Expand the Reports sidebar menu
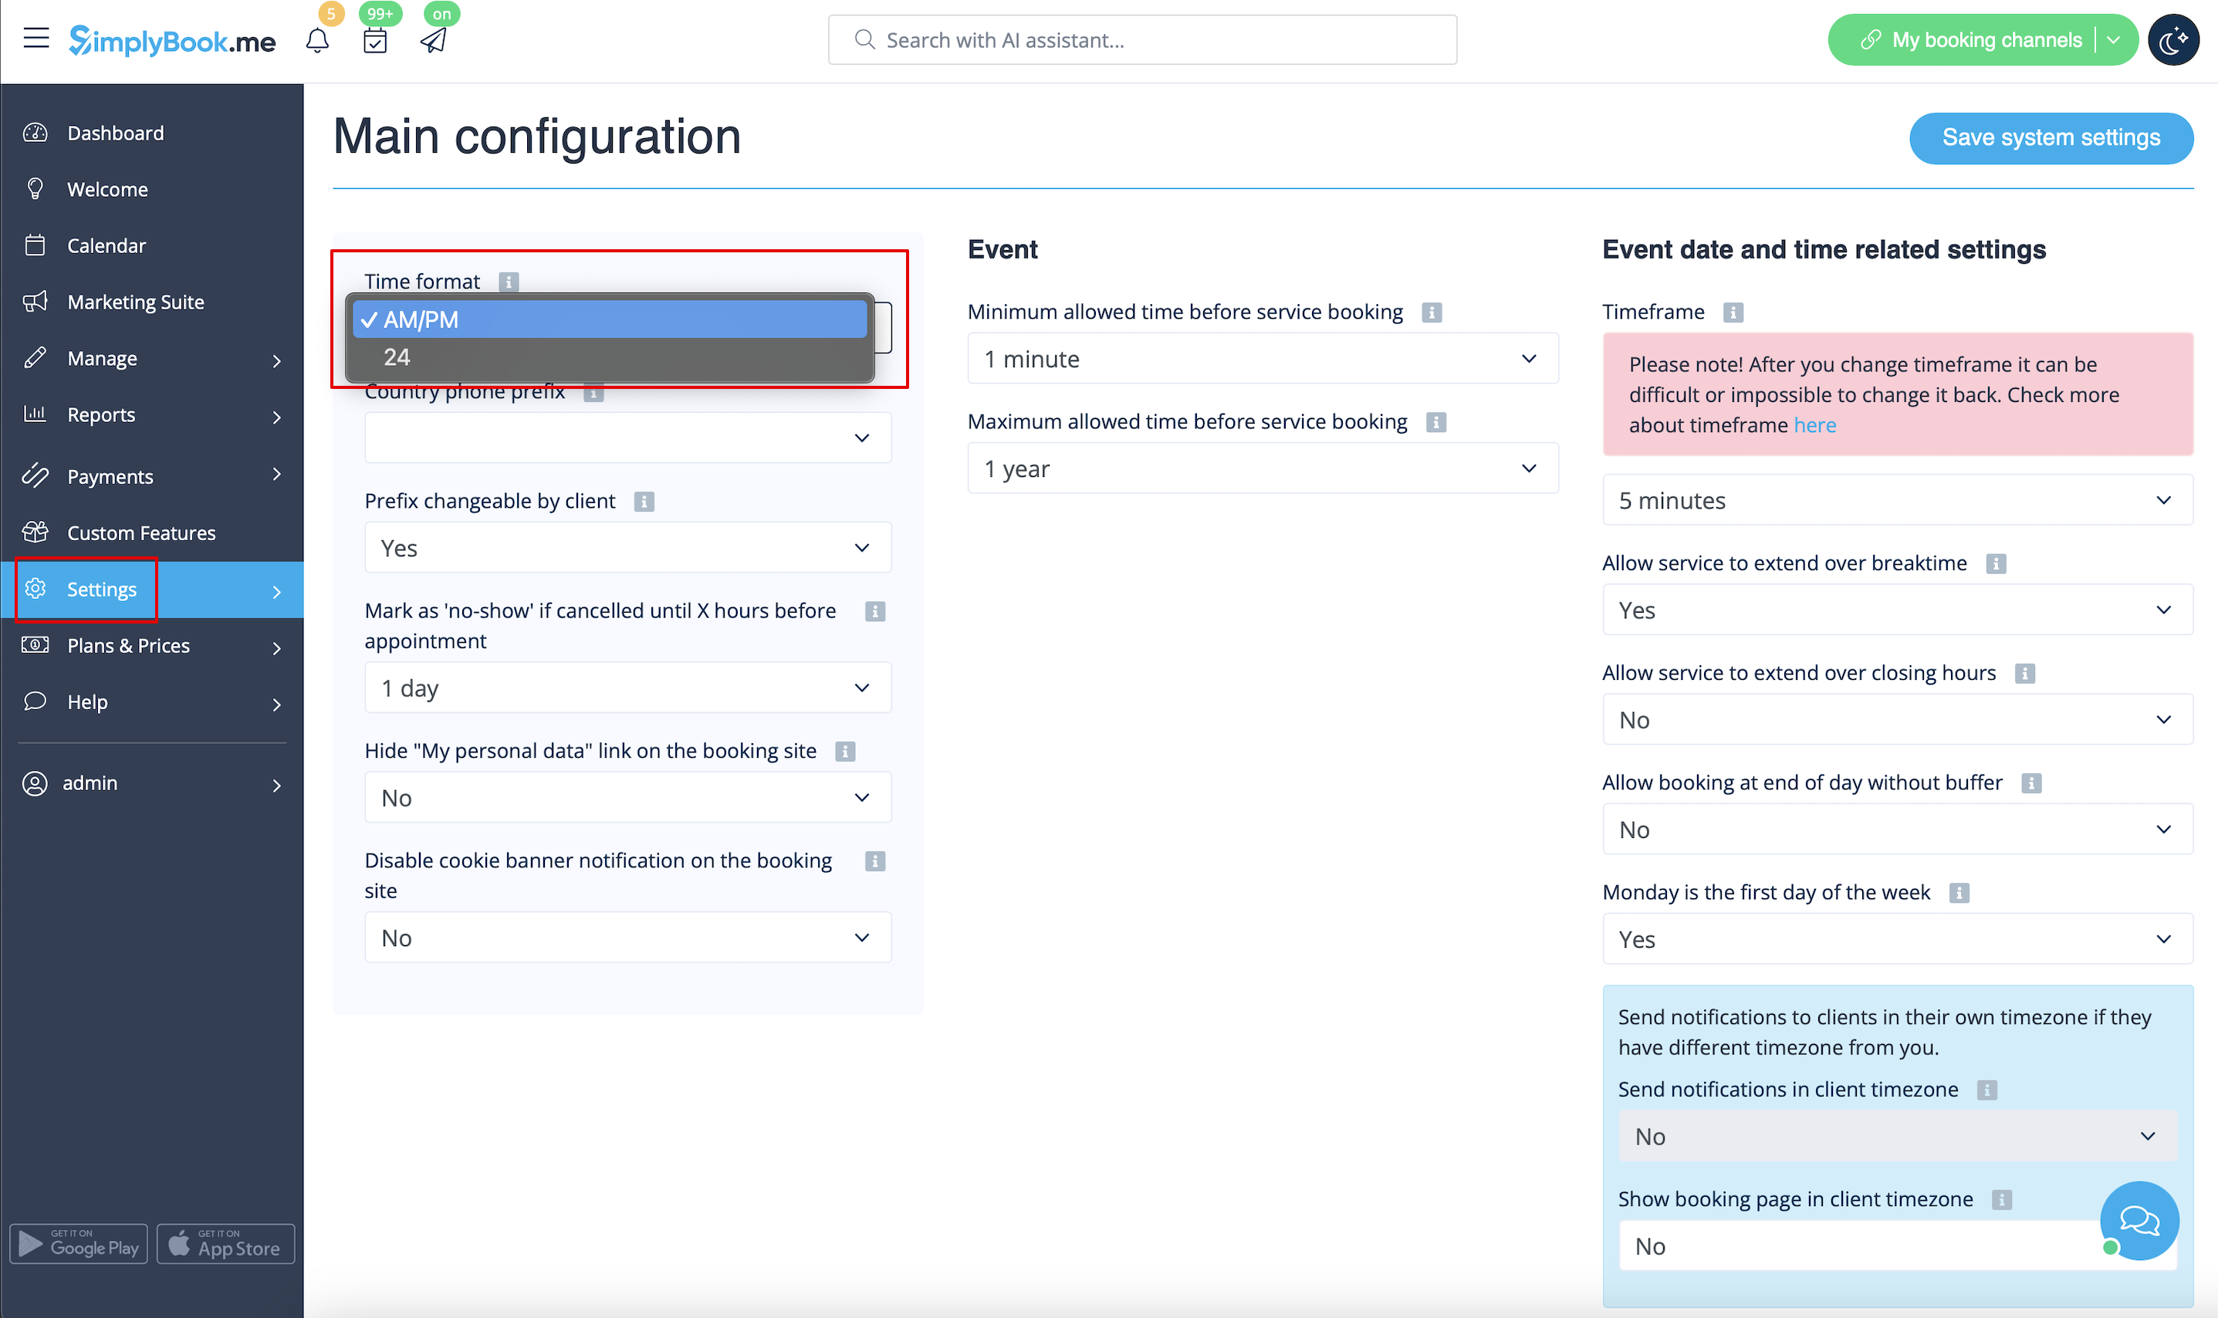The image size is (2218, 1318). [152, 414]
